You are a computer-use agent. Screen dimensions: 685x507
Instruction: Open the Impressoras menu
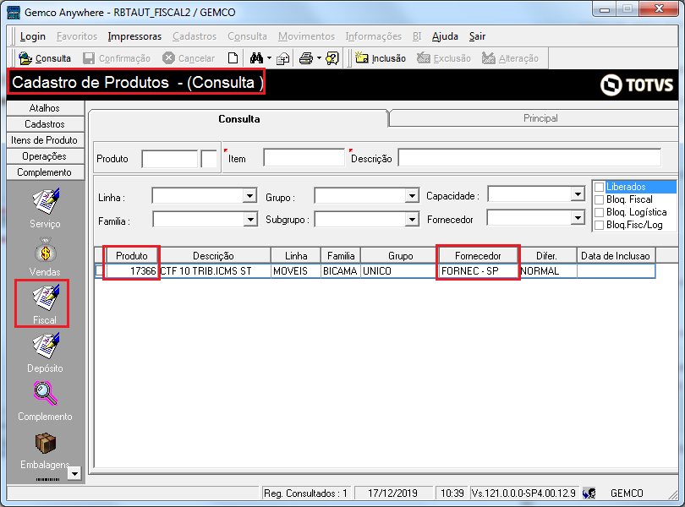coord(134,36)
